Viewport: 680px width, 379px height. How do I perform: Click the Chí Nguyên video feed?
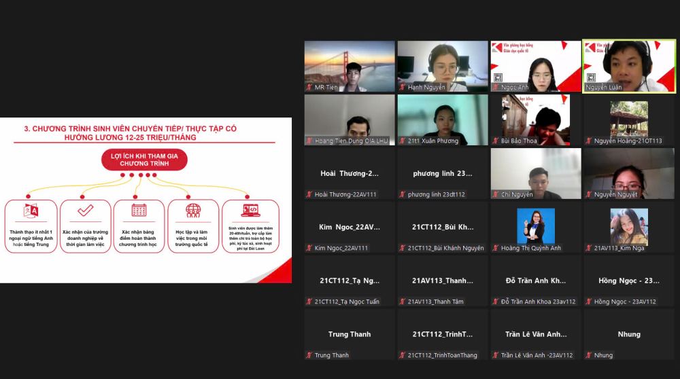click(x=535, y=173)
